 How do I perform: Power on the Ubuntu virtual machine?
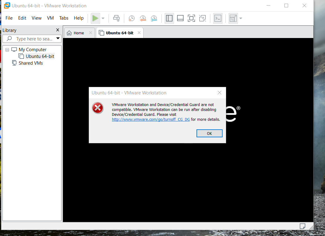click(x=95, y=18)
